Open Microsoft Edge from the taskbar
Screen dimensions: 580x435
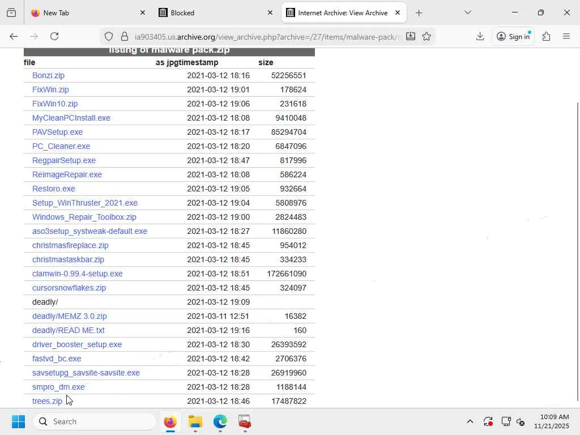[x=220, y=421]
